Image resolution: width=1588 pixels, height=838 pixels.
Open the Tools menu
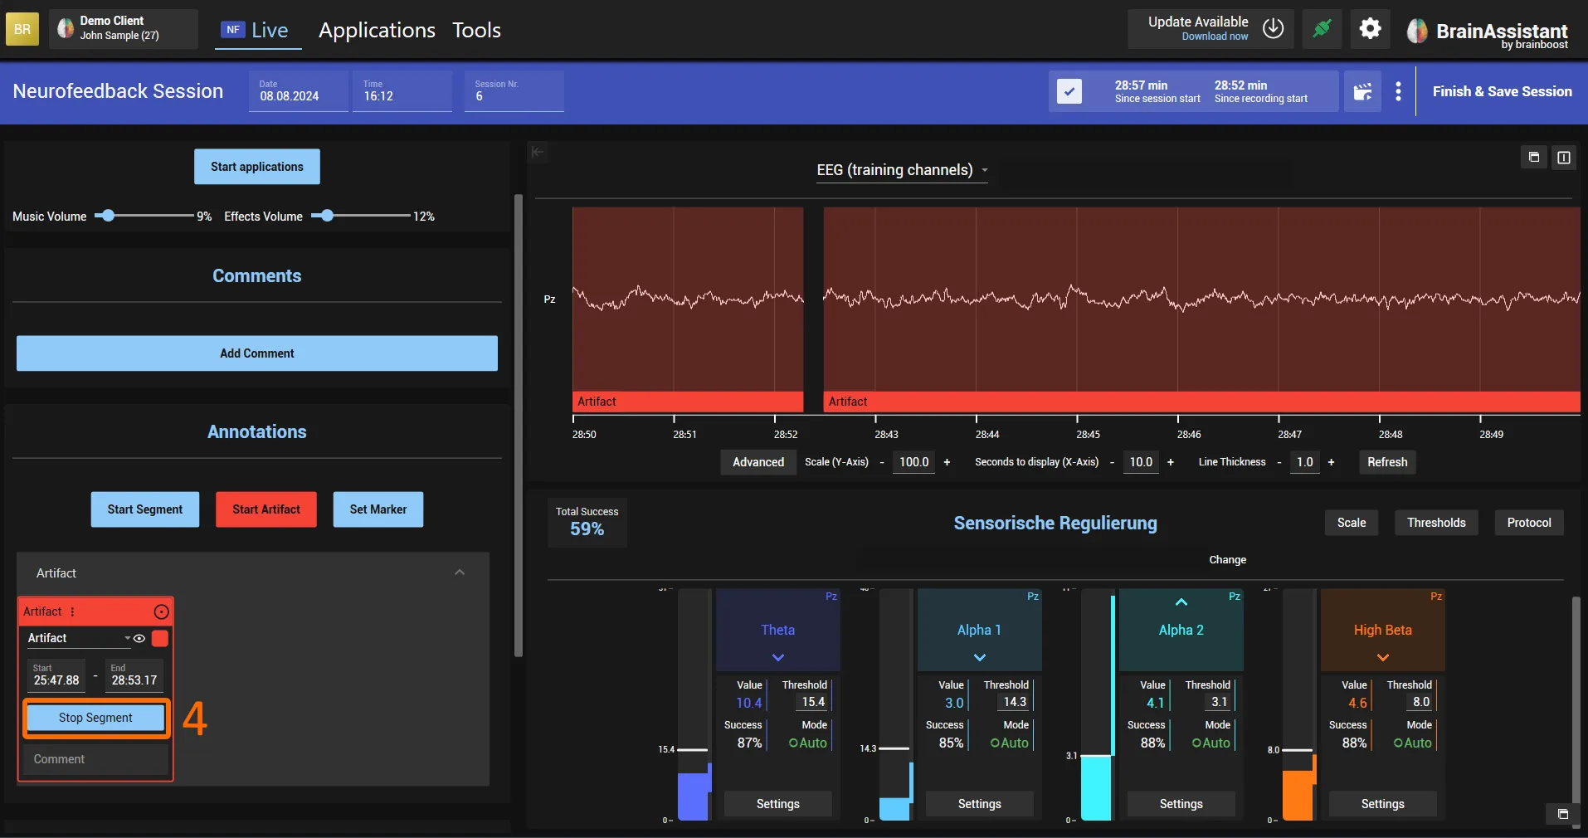point(476,31)
